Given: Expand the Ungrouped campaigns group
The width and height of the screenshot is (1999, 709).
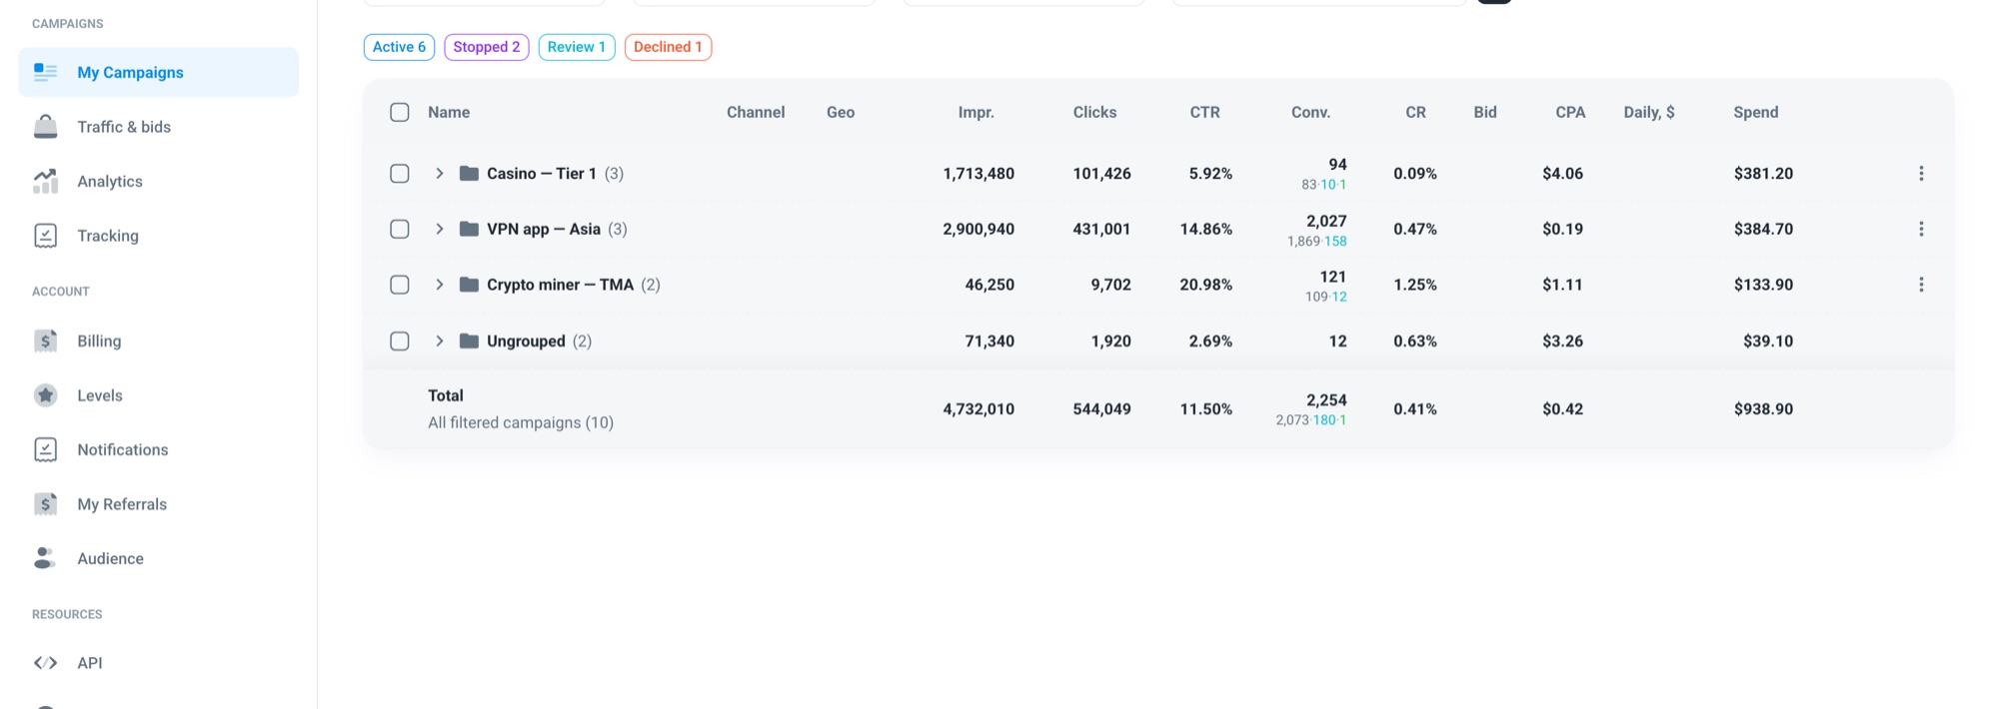Looking at the screenshot, I should coord(439,341).
